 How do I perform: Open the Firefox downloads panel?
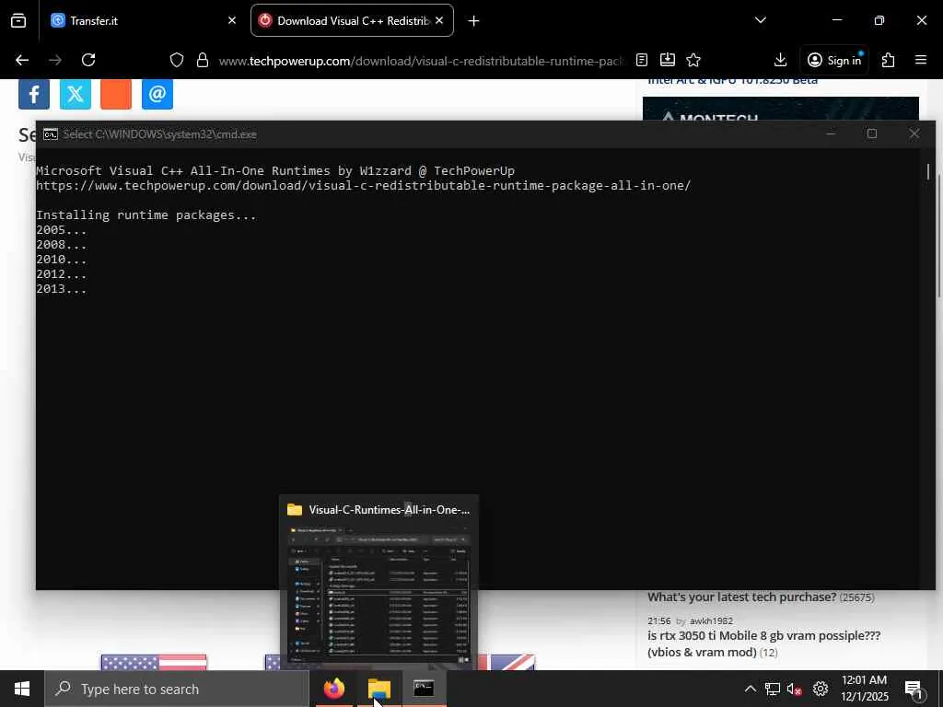pos(780,60)
